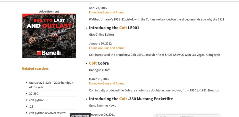Open "Introducing the Colt LE901" article
This screenshot has height=117, width=239.
[x=114, y=28]
